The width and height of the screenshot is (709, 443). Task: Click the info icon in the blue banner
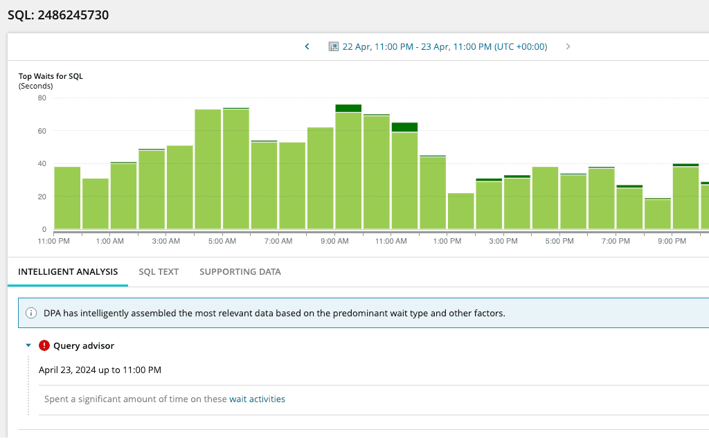(x=30, y=313)
